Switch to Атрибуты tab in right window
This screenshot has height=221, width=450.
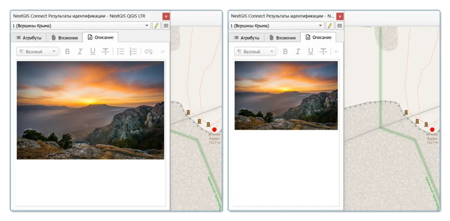(246, 38)
